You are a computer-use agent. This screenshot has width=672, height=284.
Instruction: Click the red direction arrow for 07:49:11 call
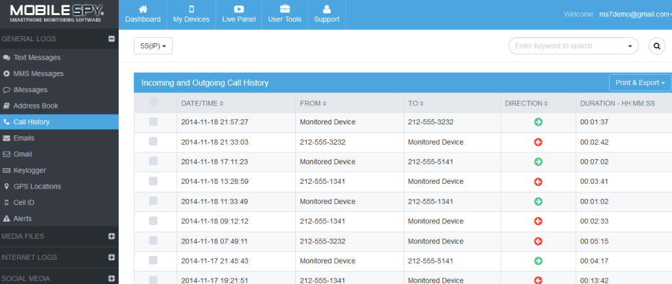pyautogui.click(x=538, y=241)
